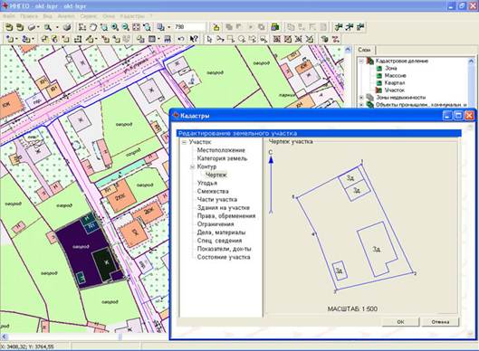Toggle the Зона layer icon
Viewport: 479px width, 351px height.
click(x=378, y=68)
